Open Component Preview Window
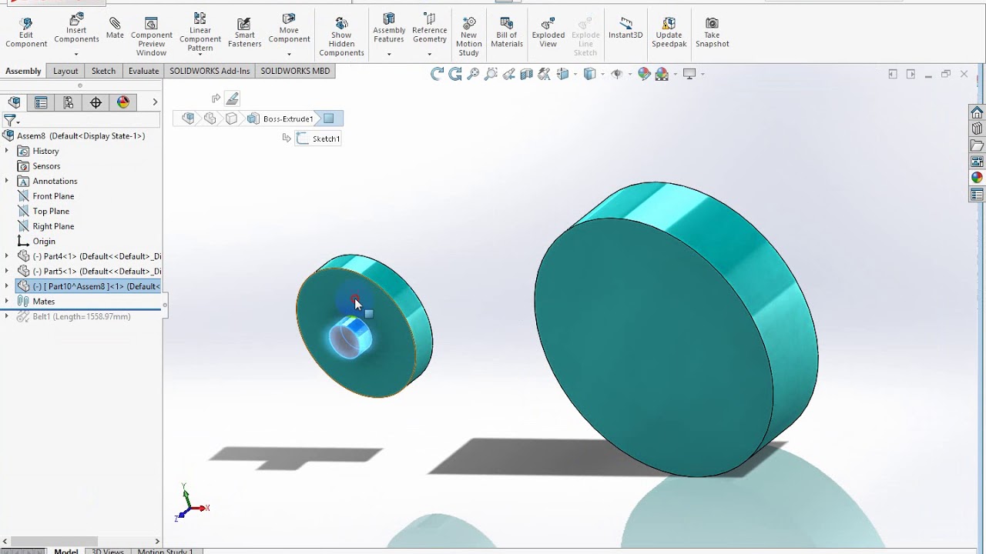 [151, 37]
